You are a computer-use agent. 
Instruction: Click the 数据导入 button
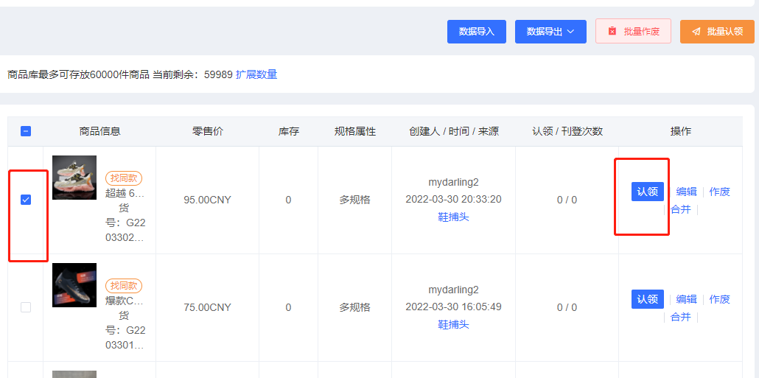(476, 32)
